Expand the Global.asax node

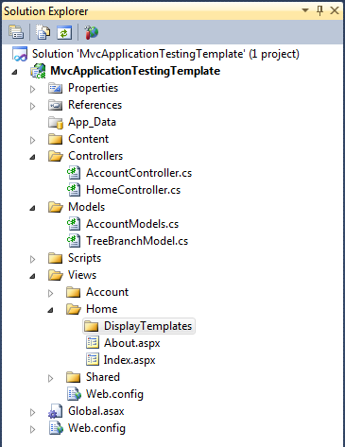[32, 412]
